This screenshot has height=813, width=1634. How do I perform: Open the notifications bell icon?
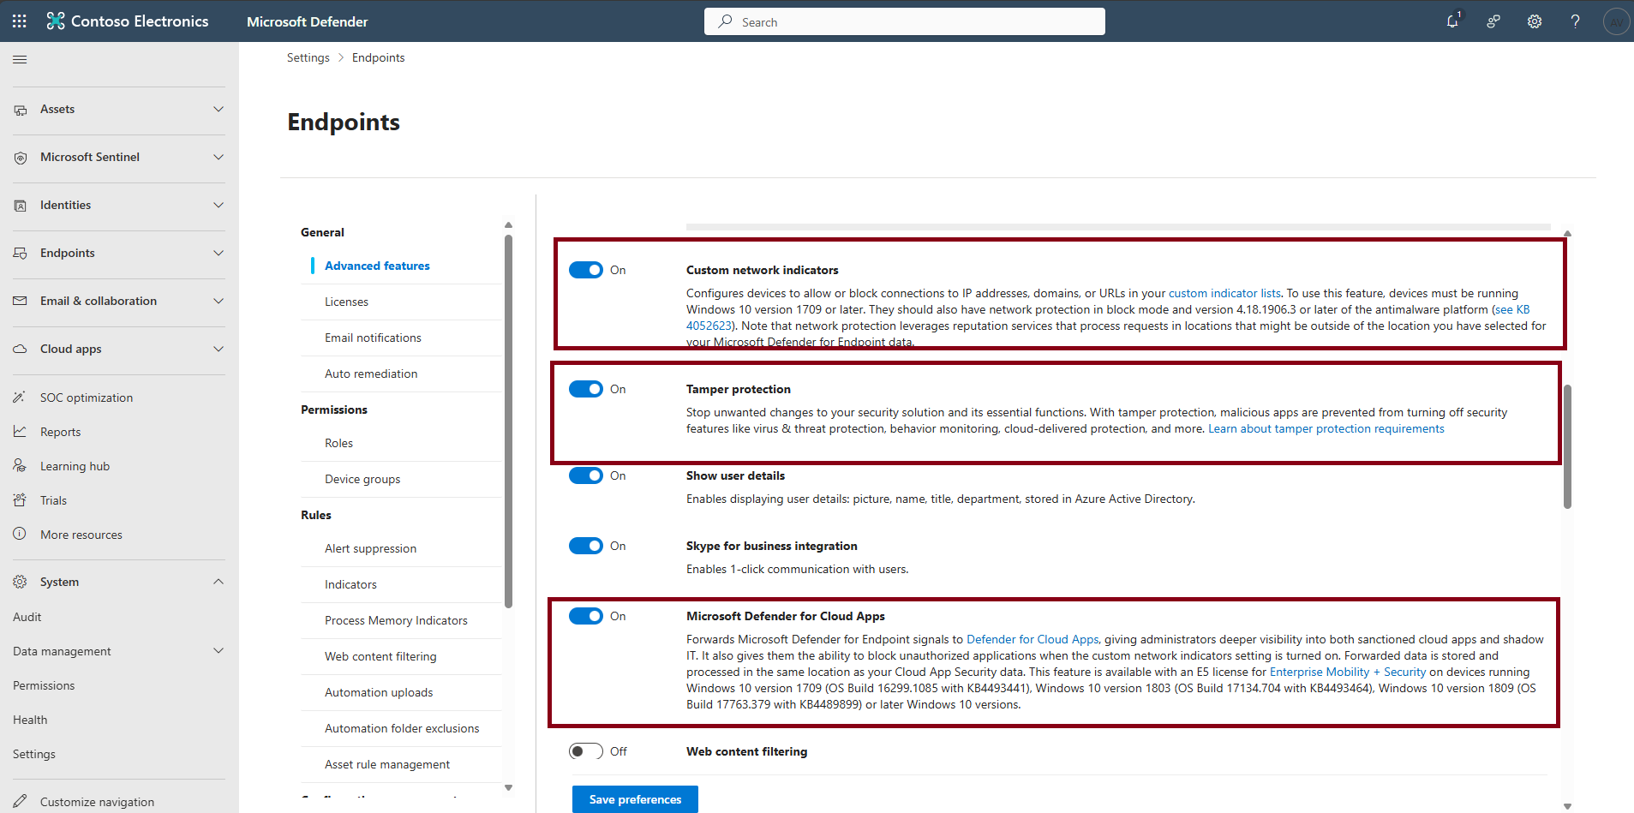tap(1453, 21)
